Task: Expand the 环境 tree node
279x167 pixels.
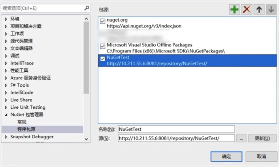Action: pyautogui.click(x=6, y=19)
